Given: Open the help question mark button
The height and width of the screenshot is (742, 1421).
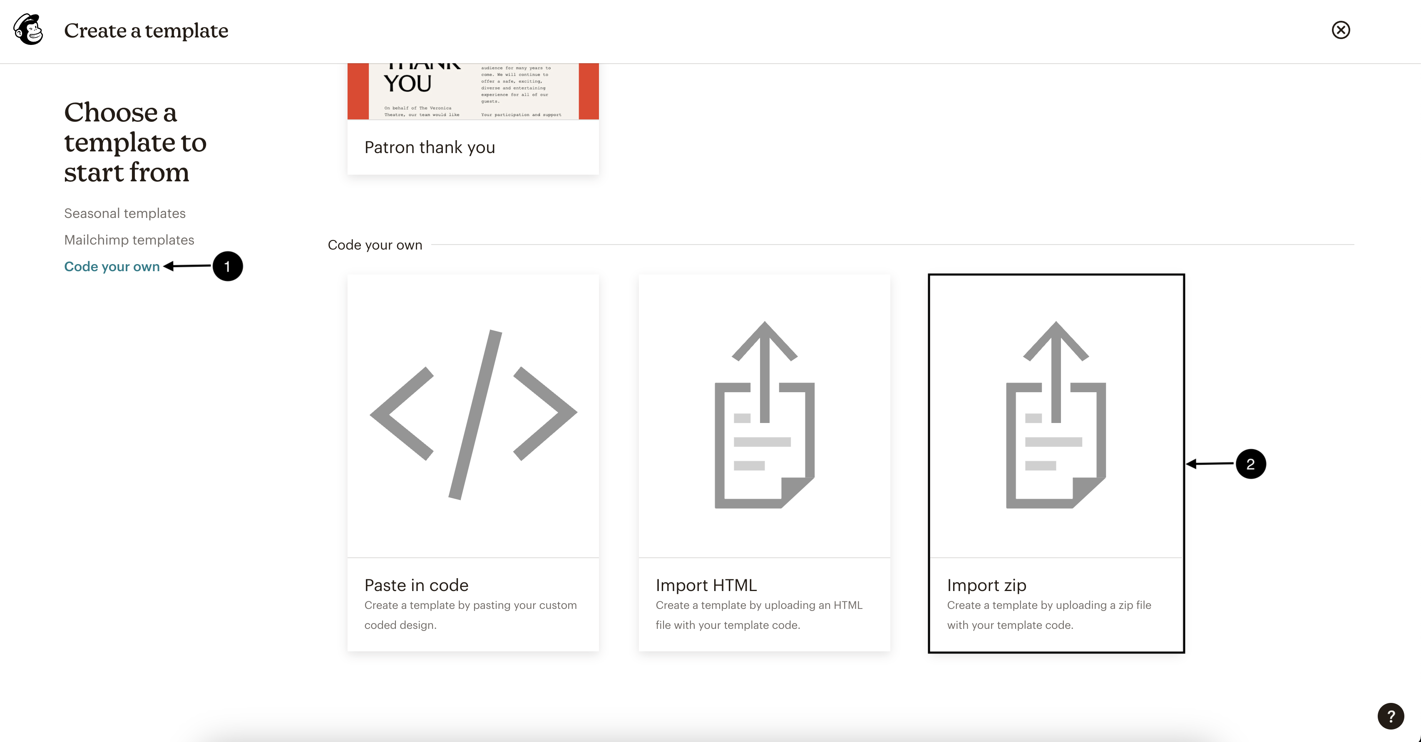Looking at the screenshot, I should point(1391,716).
